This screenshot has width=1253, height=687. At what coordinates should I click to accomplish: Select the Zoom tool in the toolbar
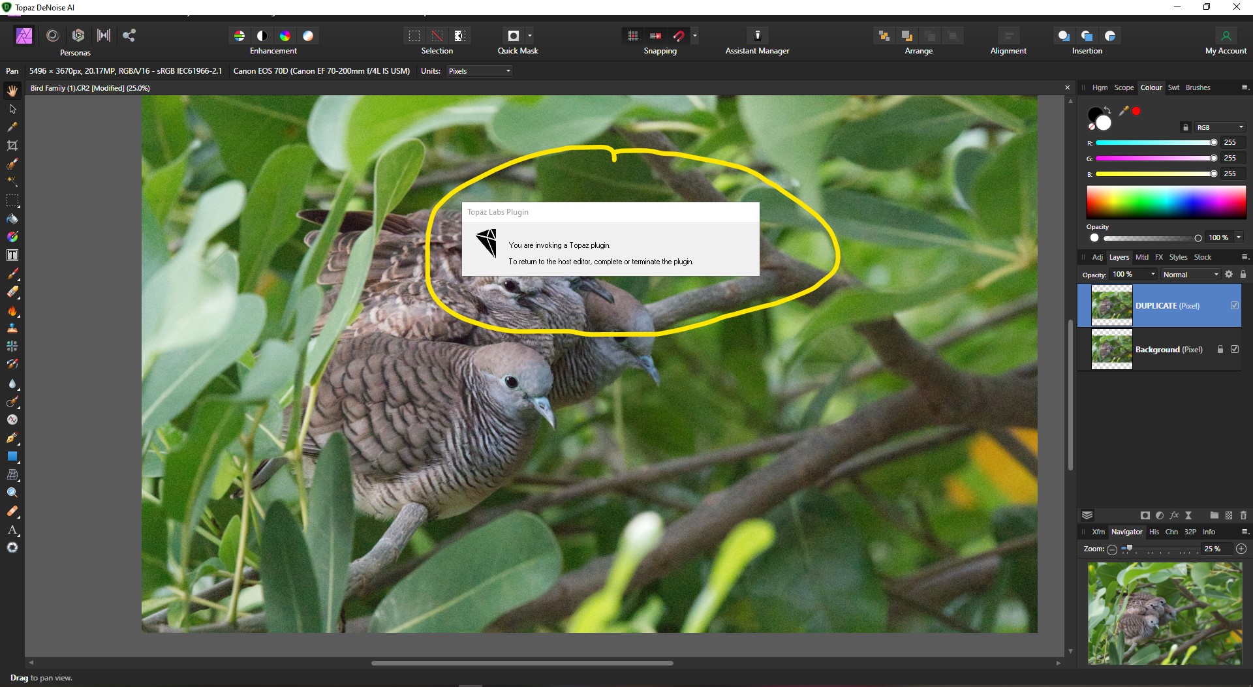click(x=12, y=493)
